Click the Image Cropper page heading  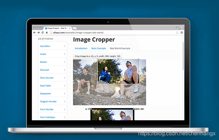tap(94, 40)
